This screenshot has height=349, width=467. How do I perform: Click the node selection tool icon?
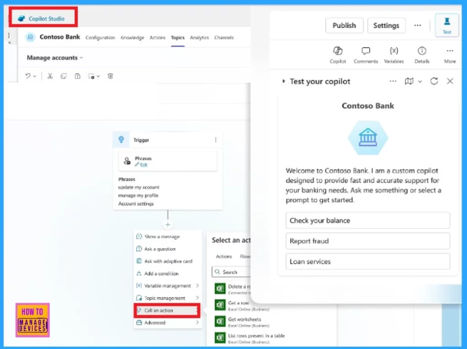click(91, 76)
